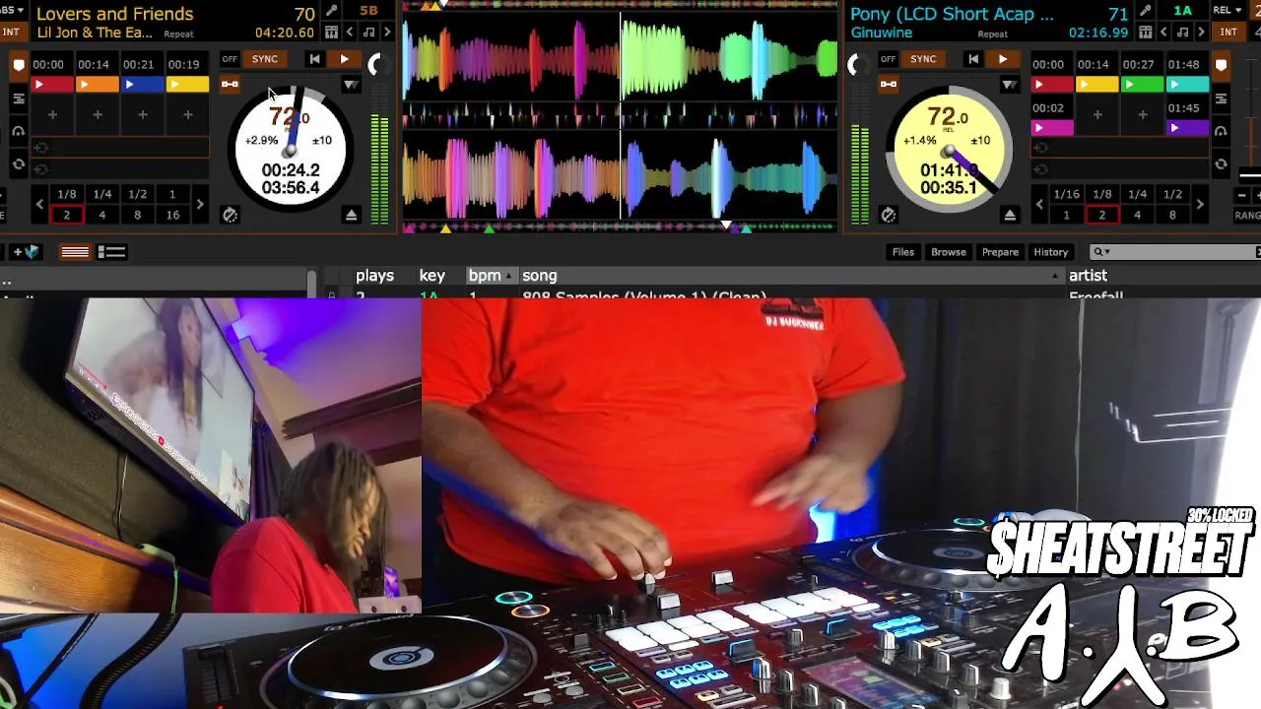Shift key up with left deck's right arrow
The image size is (1261, 709).
pyautogui.click(x=386, y=32)
